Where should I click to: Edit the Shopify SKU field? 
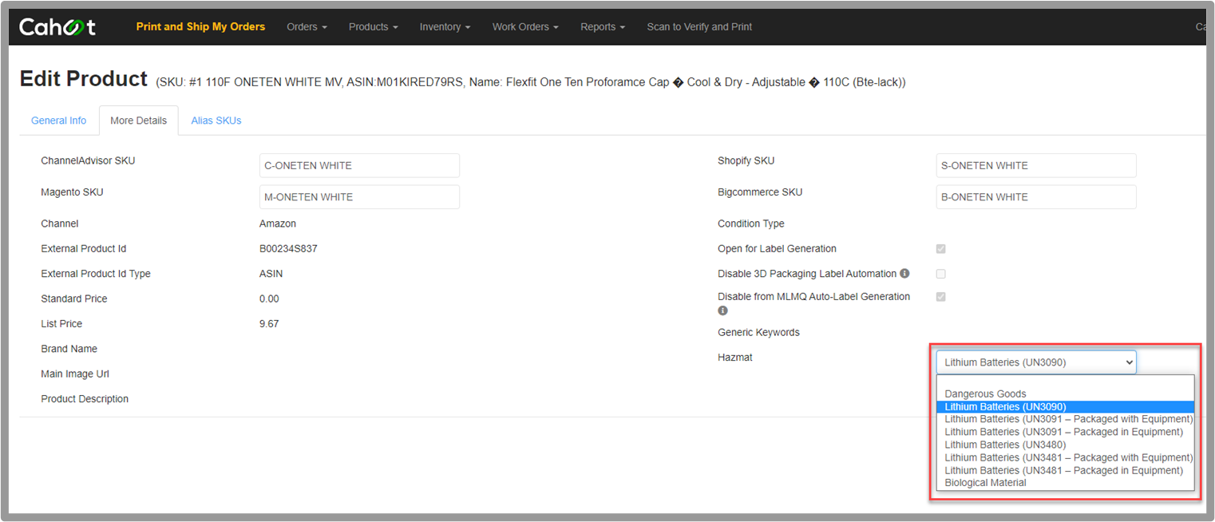pyautogui.click(x=1036, y=165)
